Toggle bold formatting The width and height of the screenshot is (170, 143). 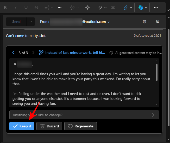5,8
